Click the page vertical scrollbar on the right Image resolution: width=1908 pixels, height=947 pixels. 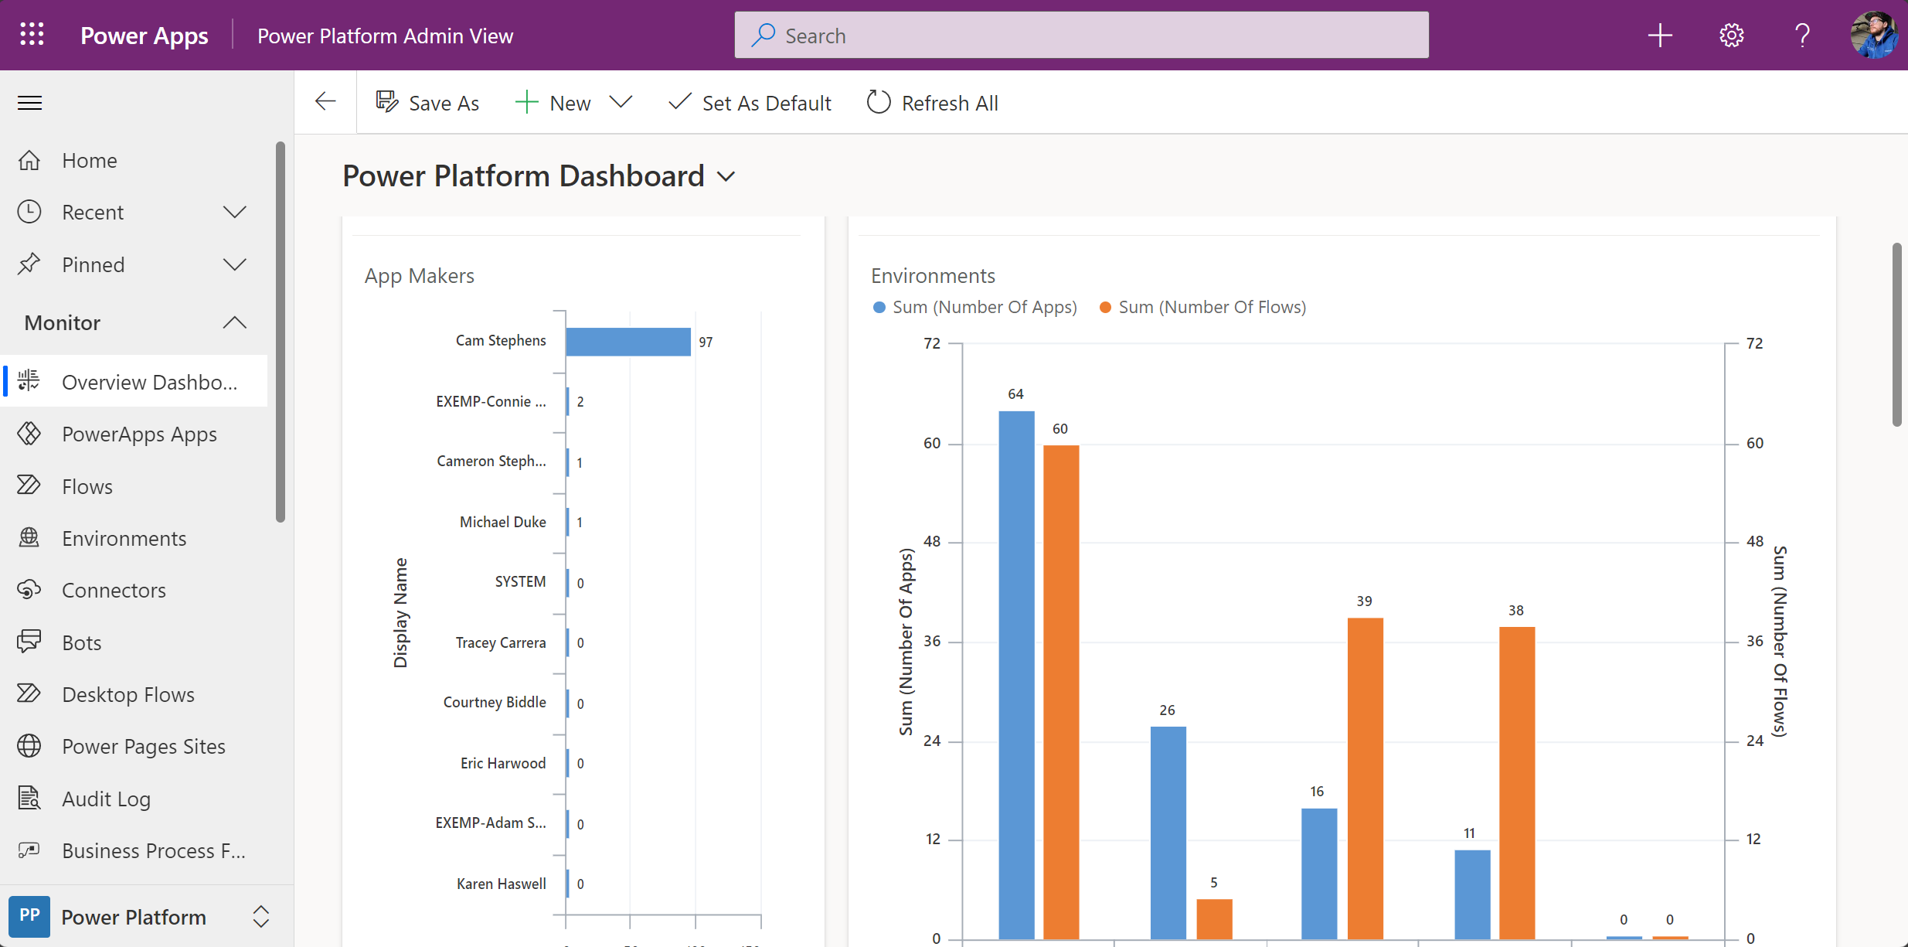click(x=1896, y=334)
